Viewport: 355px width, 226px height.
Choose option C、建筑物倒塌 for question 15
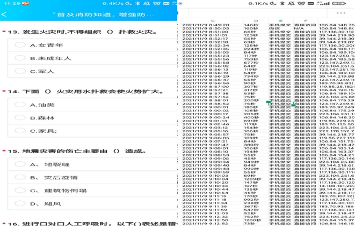20,191
